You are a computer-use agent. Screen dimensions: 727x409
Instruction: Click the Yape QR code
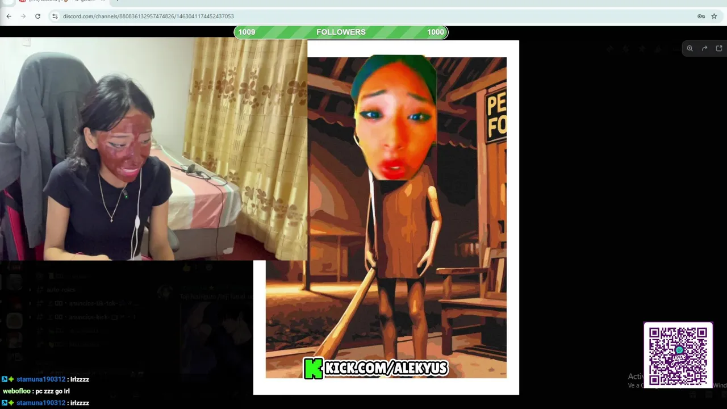(678, 354)
